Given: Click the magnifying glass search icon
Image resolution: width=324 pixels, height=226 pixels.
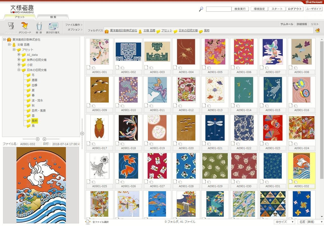Looking at the screenshot, I should click(201, 9).
